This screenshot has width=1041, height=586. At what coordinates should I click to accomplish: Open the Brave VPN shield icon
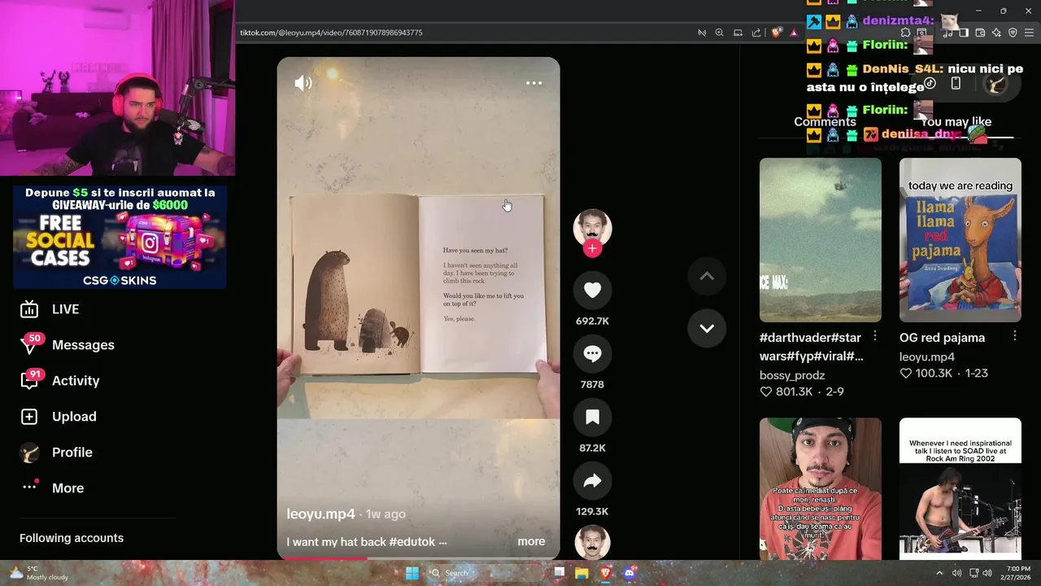point(1013,33)
